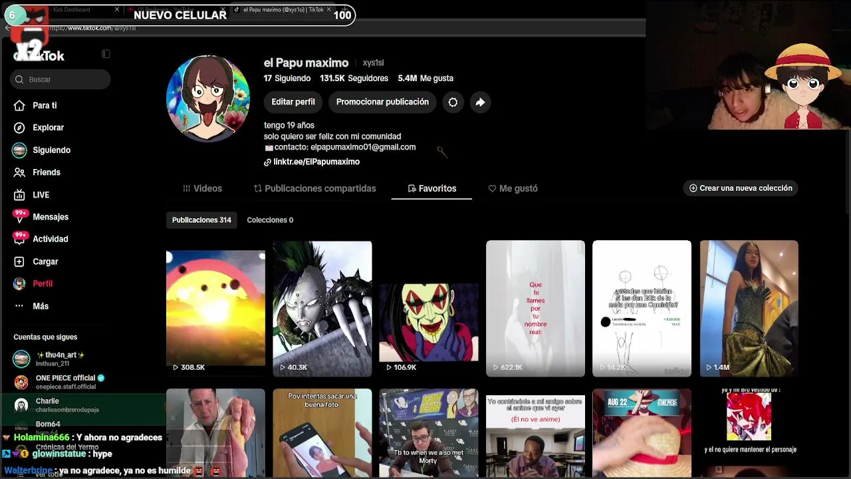
Task: Select the Colecciones 0 sub-tab
Action: pyautogui.click(x=270, y=220)
